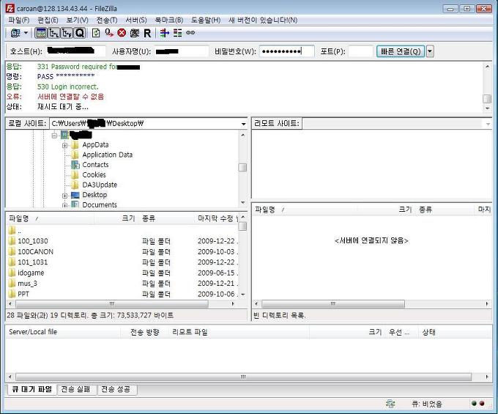The image size is (498, 414).
Task: Select the Contacts folder in tree
Action: tap(95, 165)
